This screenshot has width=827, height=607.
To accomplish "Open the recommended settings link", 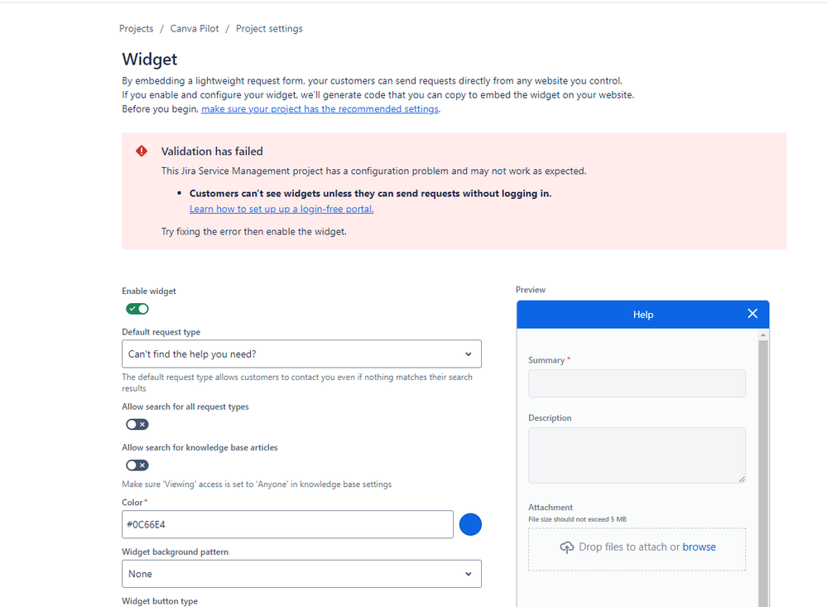I will pos(320,108).
